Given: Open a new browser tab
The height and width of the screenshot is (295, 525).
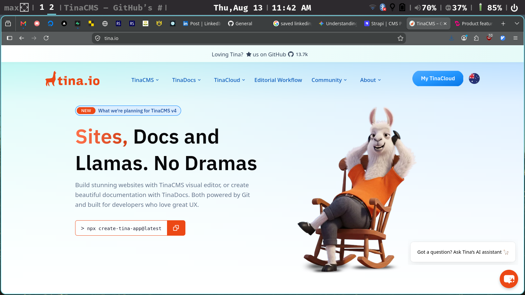Looking at the screenshot, I should (x=503, y=24).
